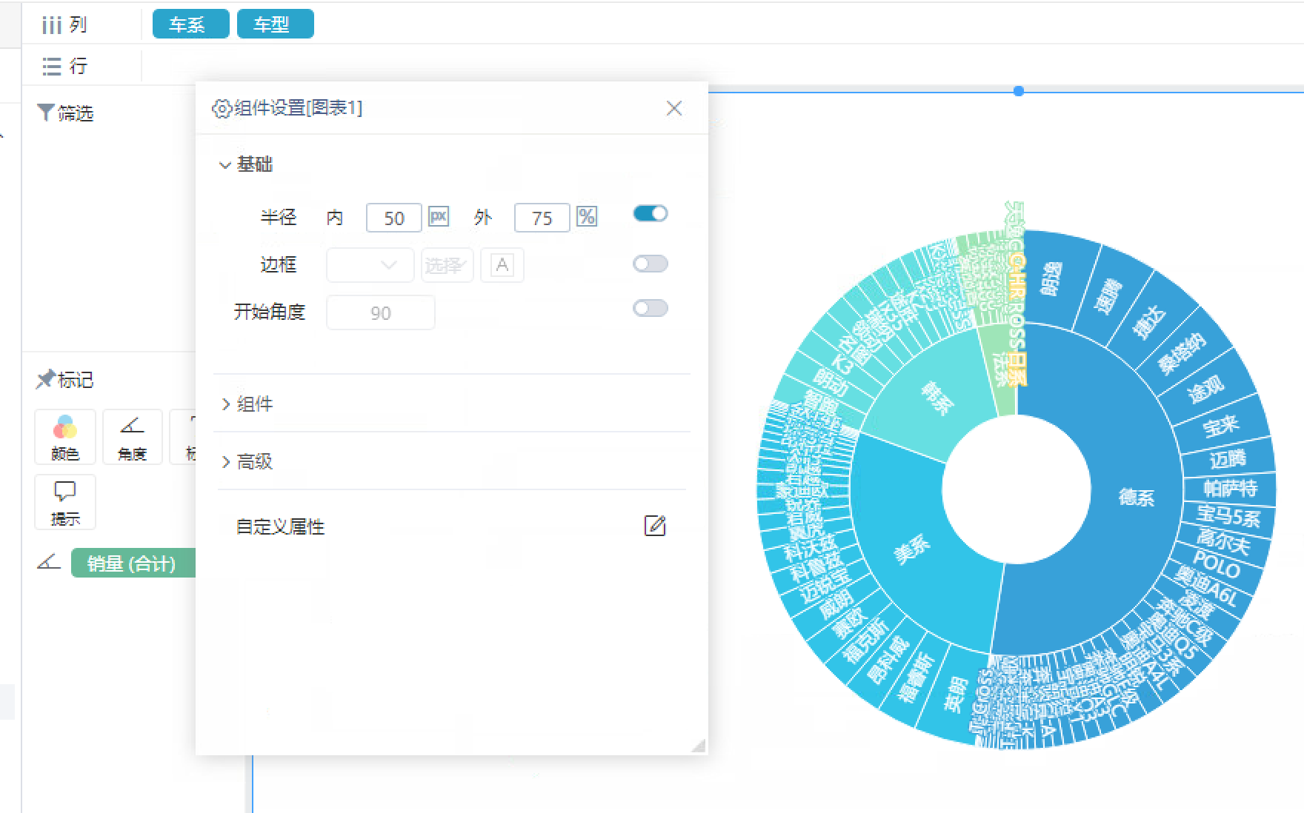Expand the 高级 section
Image resolution: width=1304 pixels, height=813 pixels.
[246, 461]
